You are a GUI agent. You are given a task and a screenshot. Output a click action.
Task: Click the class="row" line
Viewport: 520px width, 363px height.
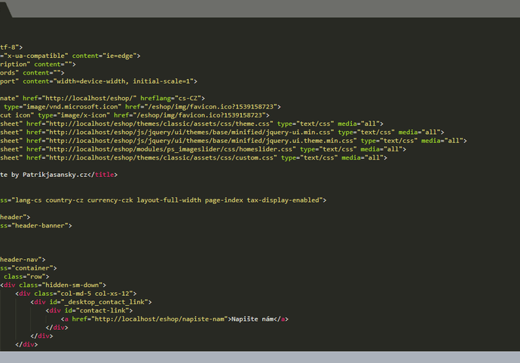tap(26, 276)
